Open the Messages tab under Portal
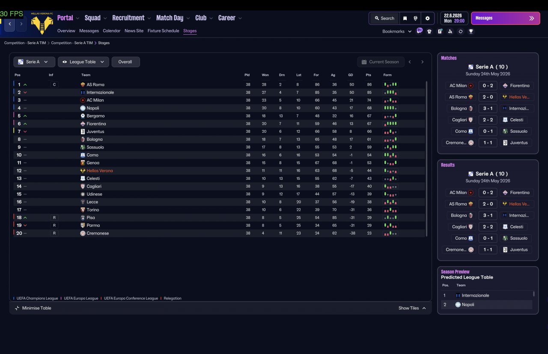548x354 pixels. pos(89,31)
